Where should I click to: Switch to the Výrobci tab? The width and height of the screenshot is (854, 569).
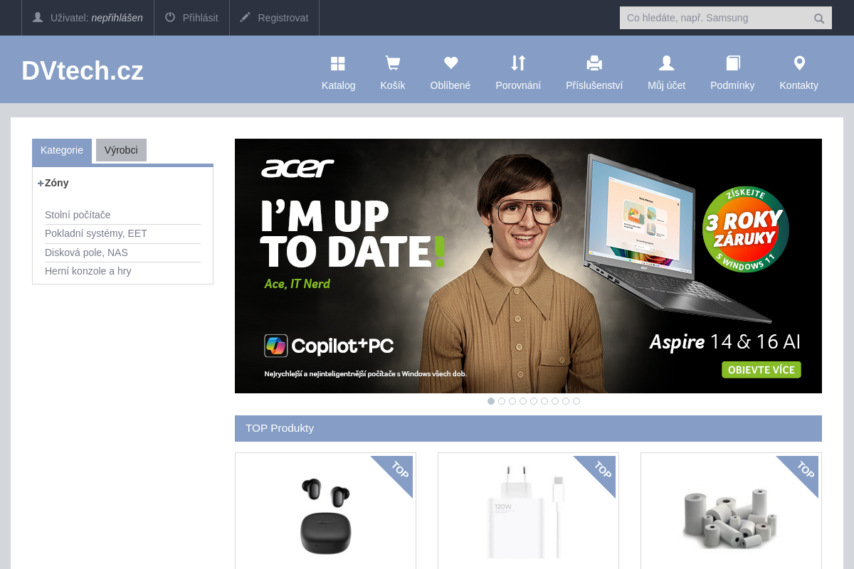coord(121,150)
